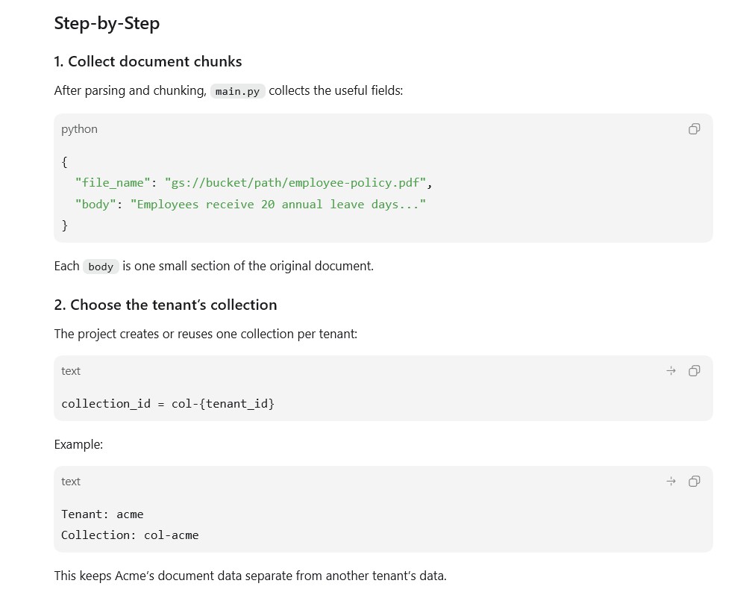
Task: Click the Example: paragraph text
Action: point(79,445)
